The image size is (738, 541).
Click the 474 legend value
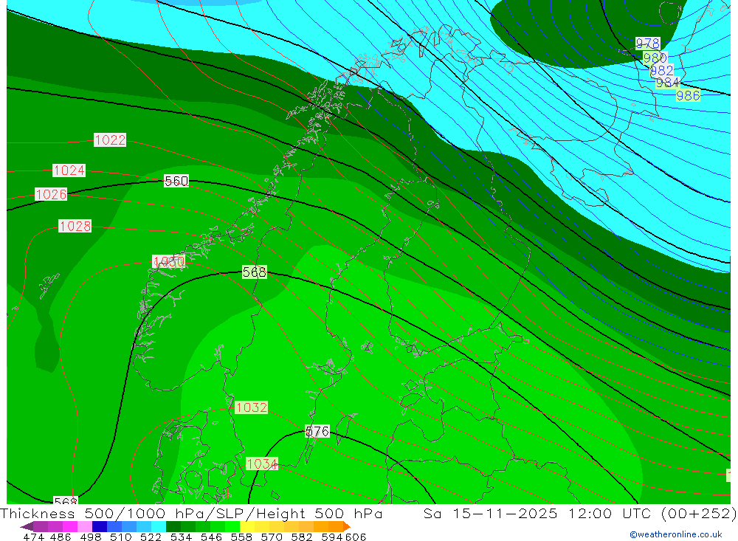pyautogui.click(x=34, y=537)
